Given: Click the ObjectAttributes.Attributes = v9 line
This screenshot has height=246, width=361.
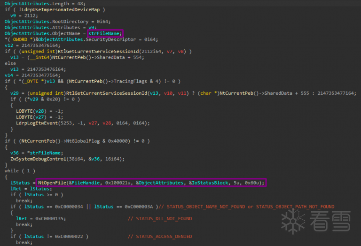Looking at the screenshot, I should (51, 28).
